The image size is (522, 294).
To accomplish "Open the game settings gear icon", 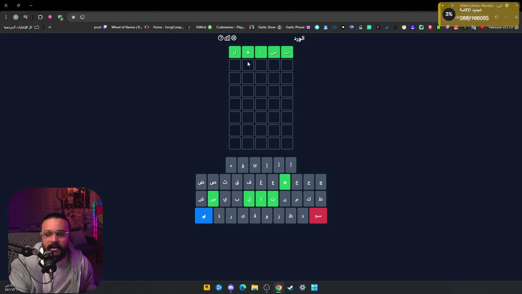I will coord(234,38).
